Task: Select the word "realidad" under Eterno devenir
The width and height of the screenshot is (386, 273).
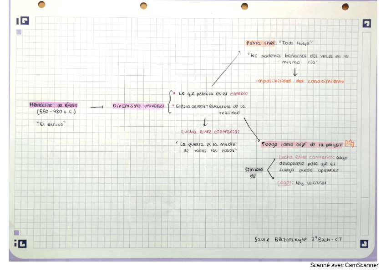Action: [x=229, y=113]
